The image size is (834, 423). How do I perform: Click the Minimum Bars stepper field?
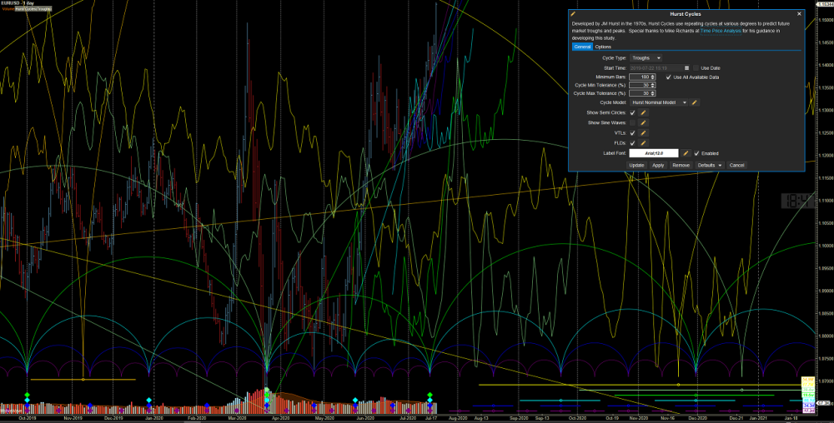tap(641, 77)
